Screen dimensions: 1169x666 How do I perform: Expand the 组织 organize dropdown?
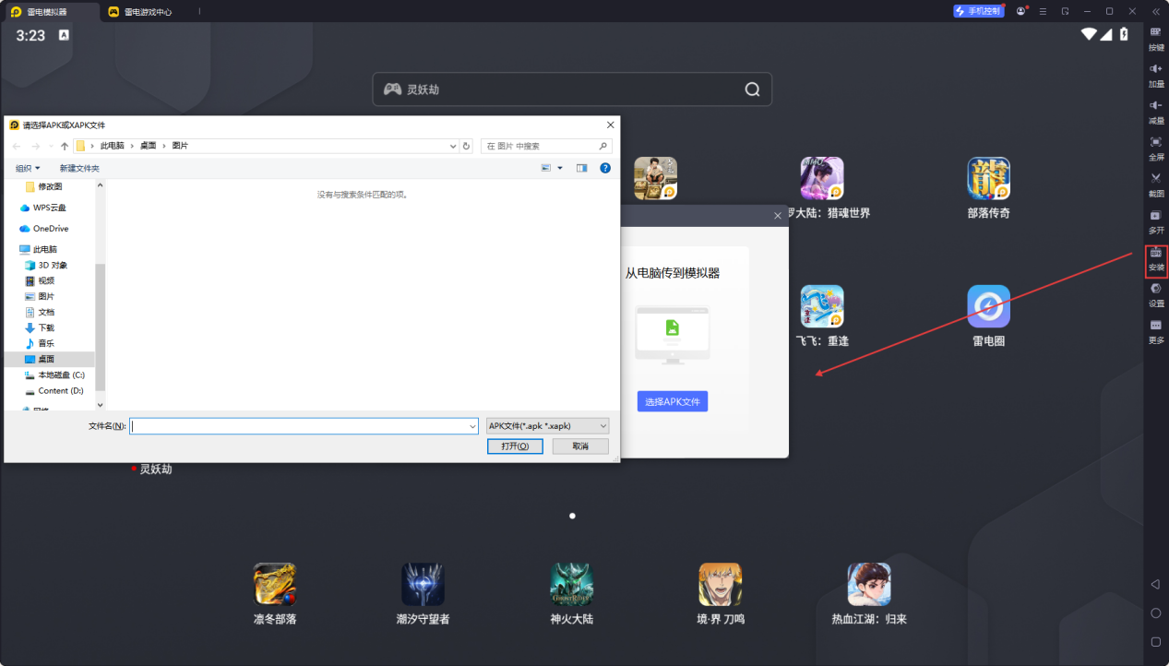[28, 168]
